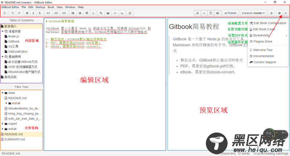
Task: Collapse the 基础使用 chapter
Action: tap(3, 57)
